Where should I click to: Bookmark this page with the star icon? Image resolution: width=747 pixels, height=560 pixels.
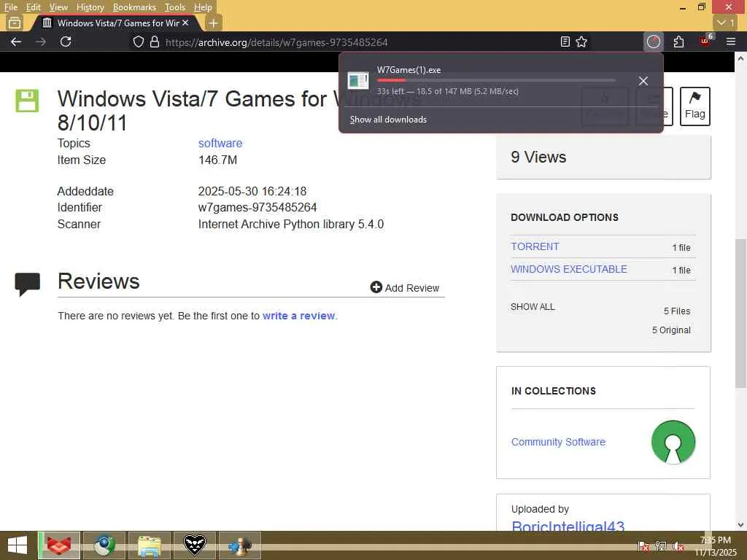pyautogui.click(x=581, y=42)
